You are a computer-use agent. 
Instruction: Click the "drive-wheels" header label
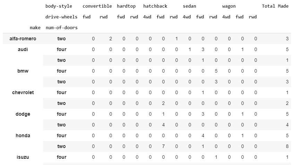(61, 17)
